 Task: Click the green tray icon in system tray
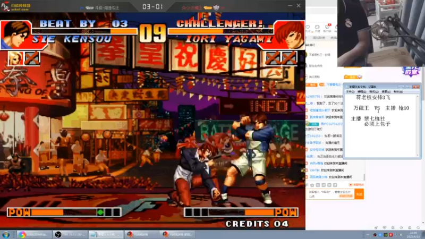point(386,235)
